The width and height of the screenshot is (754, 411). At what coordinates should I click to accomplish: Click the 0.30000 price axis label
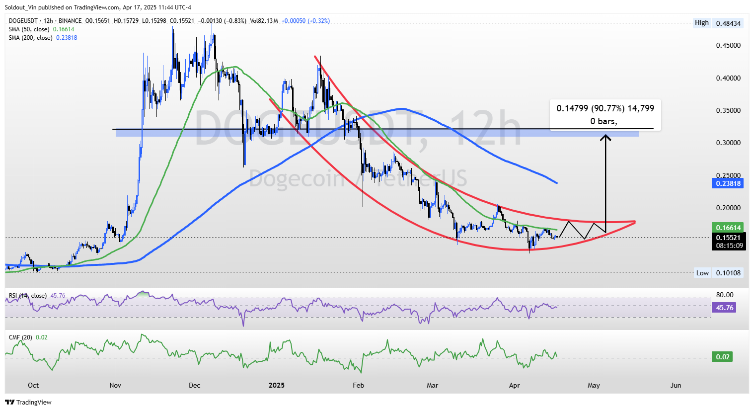728,143
